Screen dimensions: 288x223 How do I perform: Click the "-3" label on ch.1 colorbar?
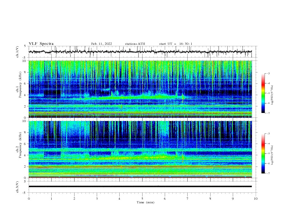click(268, 73)
